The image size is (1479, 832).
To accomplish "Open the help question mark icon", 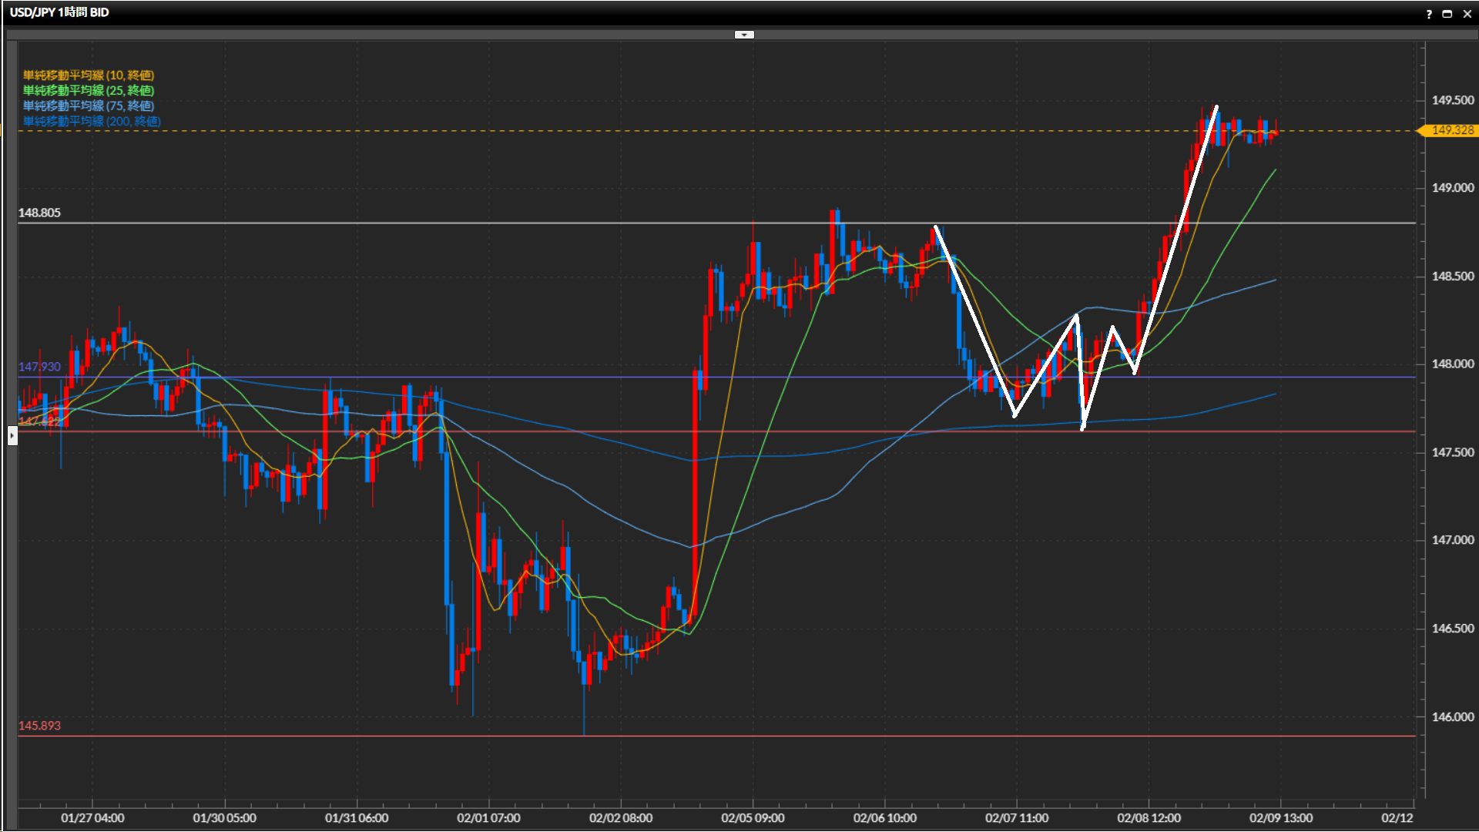I will [1429, 14].
